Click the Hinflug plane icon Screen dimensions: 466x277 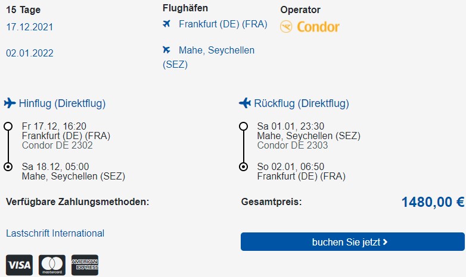click(x=10, y=103)
